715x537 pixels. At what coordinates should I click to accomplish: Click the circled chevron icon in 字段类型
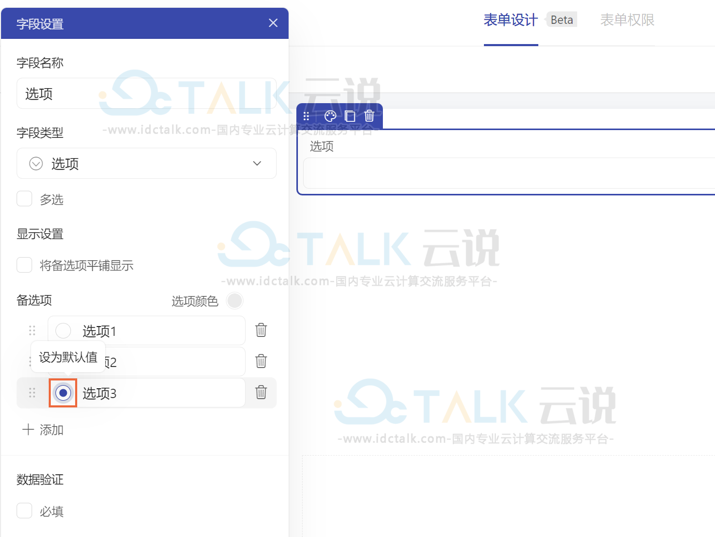[36, 164]
